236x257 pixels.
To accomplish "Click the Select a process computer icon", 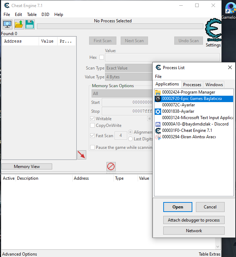I will click(x=7, y=24).
